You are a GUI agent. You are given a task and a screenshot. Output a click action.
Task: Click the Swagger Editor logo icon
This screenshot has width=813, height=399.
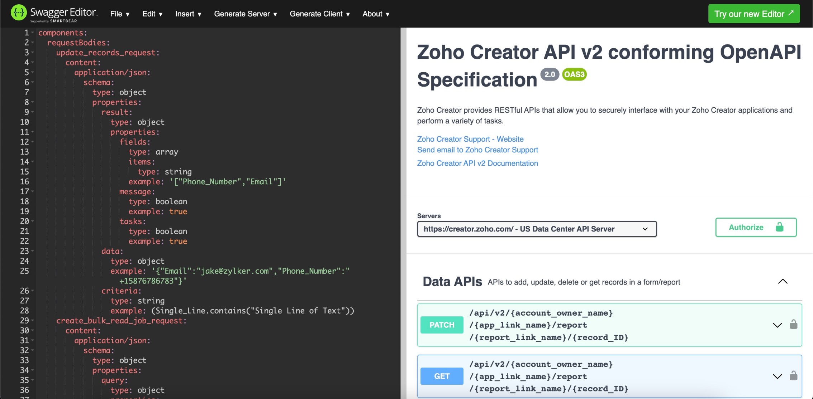point(18,13)
